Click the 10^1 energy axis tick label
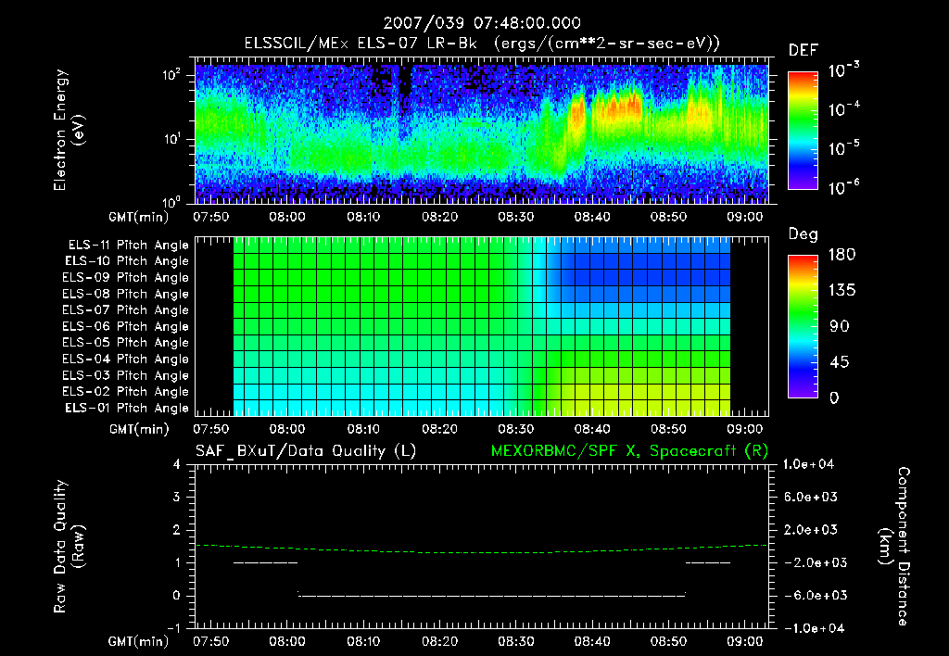This screenshot has width=949, height=656. click(171, 139)
